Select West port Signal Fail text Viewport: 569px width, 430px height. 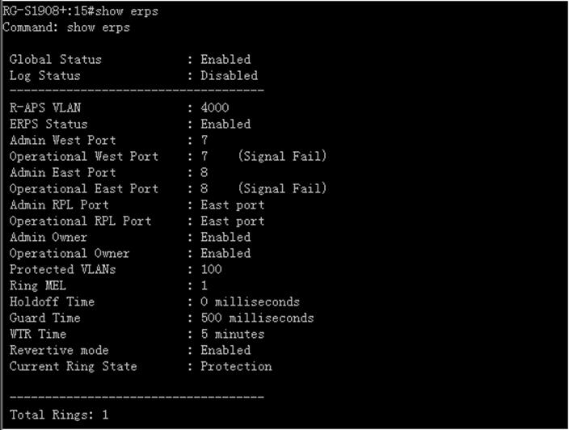coord(282,156)
